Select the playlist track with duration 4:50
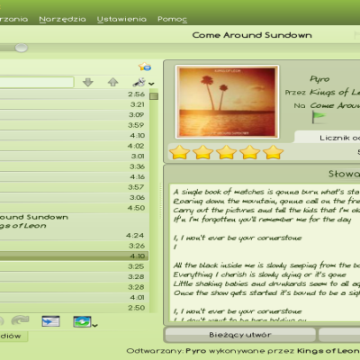The width and height of the screenshot is (360, 360). (75, 208)
